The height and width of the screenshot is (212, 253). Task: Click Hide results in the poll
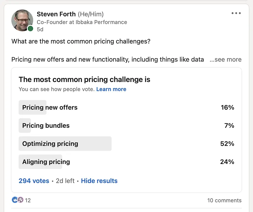click(x=99, y=181)
